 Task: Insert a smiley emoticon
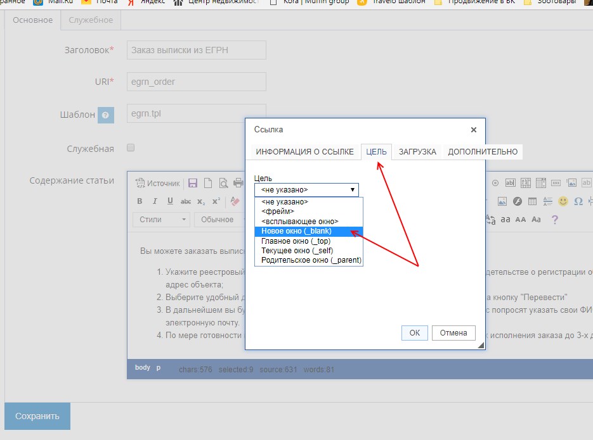tap(563, 201)
